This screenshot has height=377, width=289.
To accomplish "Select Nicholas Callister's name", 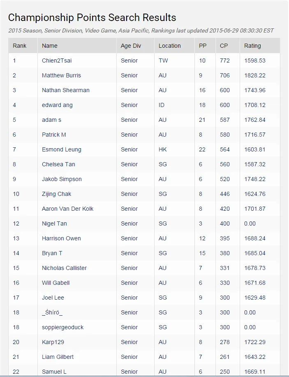I will 64,268.
